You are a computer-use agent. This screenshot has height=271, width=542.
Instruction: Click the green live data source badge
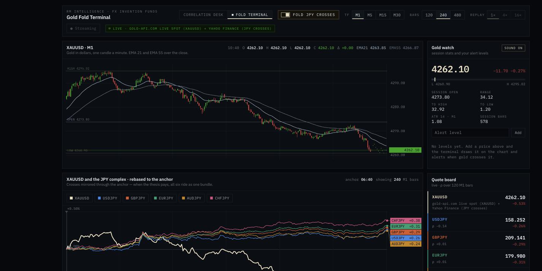(x=190, y=29)
